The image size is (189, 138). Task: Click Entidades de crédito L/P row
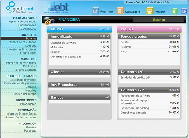[x=149, y=78]
